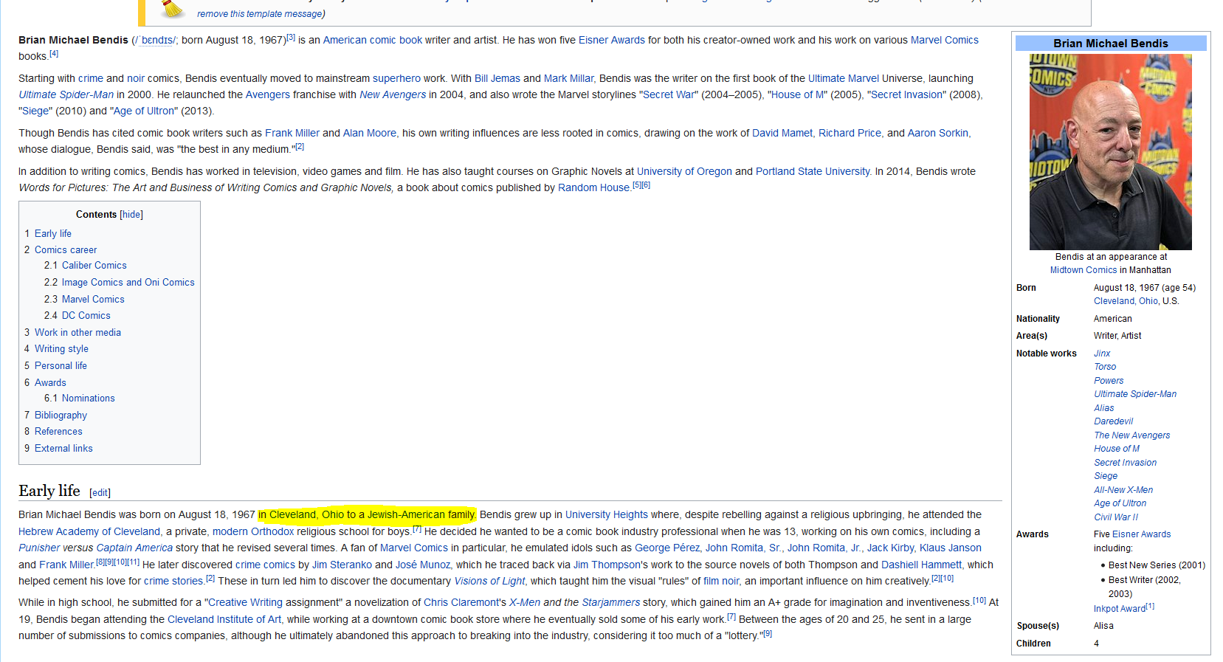The image size is (1223, 662).
Task: Open Civil War II in infobox
Action: click(x=1116, y=517)
